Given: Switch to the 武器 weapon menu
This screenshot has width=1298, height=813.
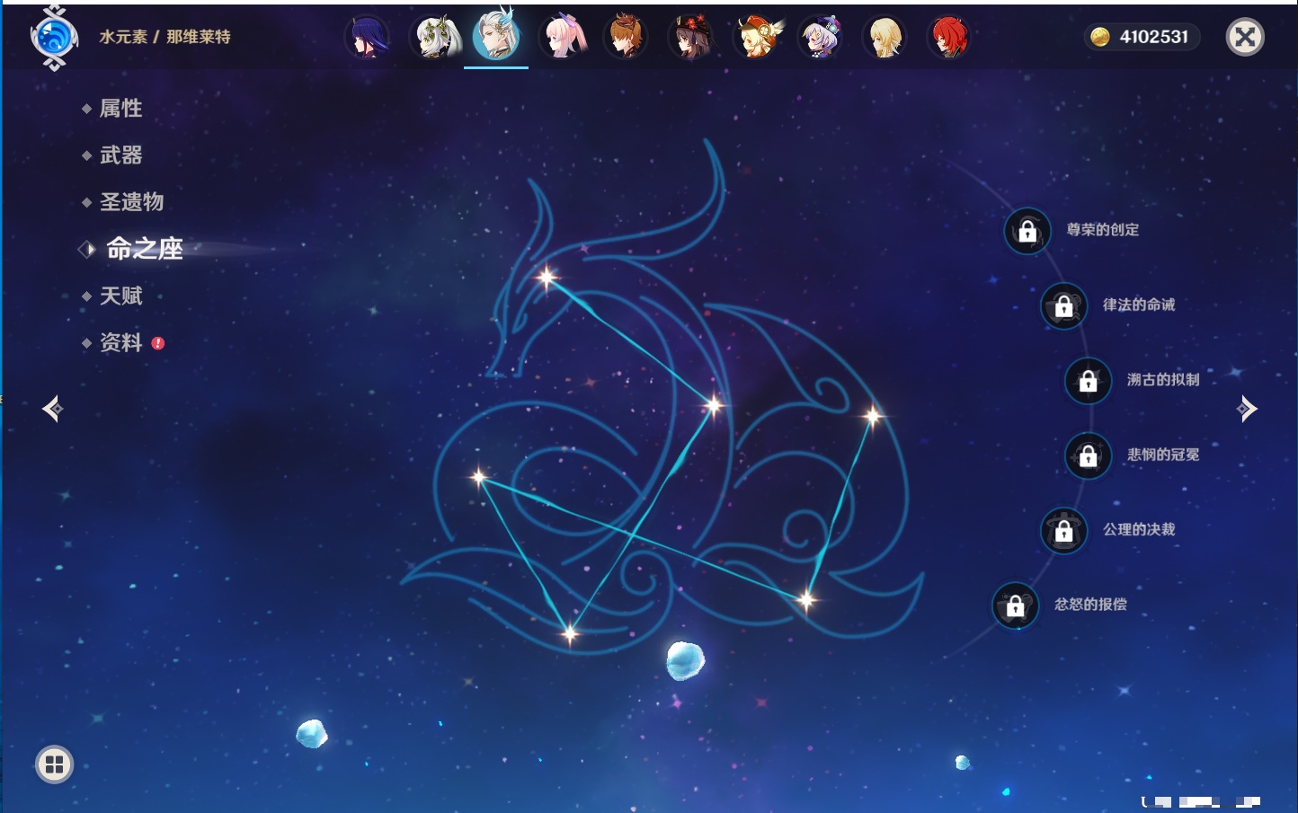Looking at the screenshot, I should tap(120, 155).
